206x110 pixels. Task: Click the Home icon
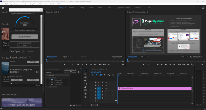(x=3, y=8)
